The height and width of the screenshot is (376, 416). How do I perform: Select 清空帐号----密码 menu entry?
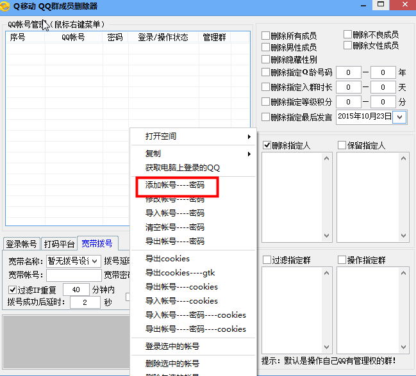(193, 227)
